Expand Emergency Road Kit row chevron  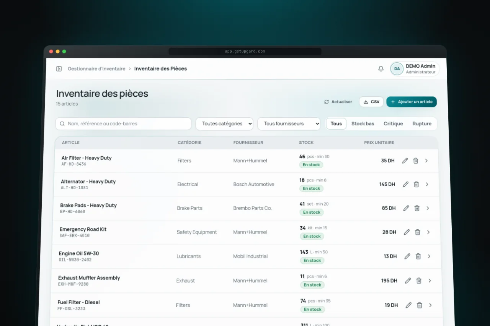point(428,232)
